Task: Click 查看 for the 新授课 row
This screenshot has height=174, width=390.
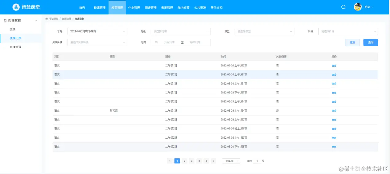Action: (334, 111)
